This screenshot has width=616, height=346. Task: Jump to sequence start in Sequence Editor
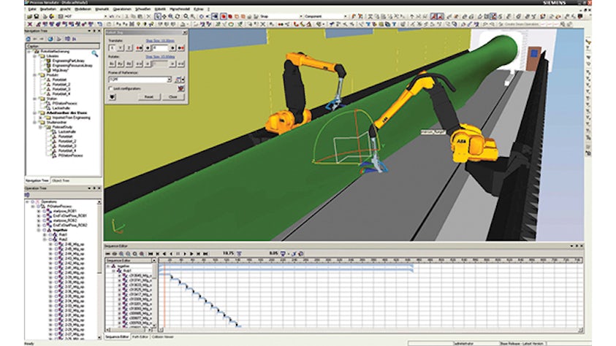150,254
